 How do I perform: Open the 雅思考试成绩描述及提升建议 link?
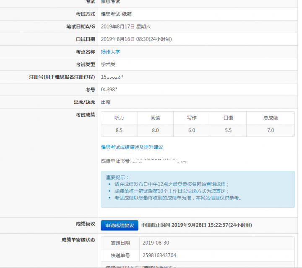132,147
